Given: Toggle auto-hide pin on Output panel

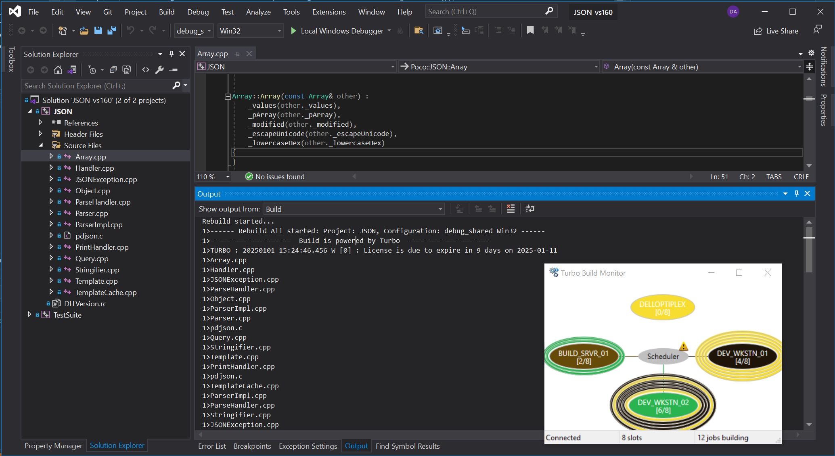Looking at the screenshot, I should coord(796,194).
